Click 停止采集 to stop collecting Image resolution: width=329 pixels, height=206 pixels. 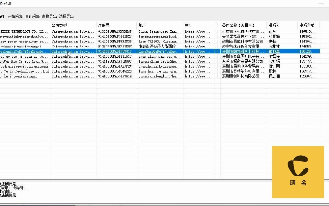(x=32, y=16)
